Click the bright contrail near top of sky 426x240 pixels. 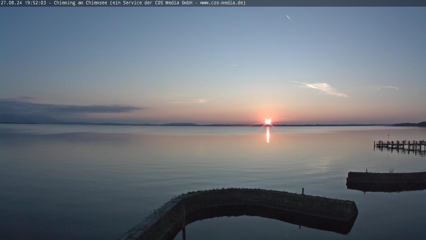(288, 17)
